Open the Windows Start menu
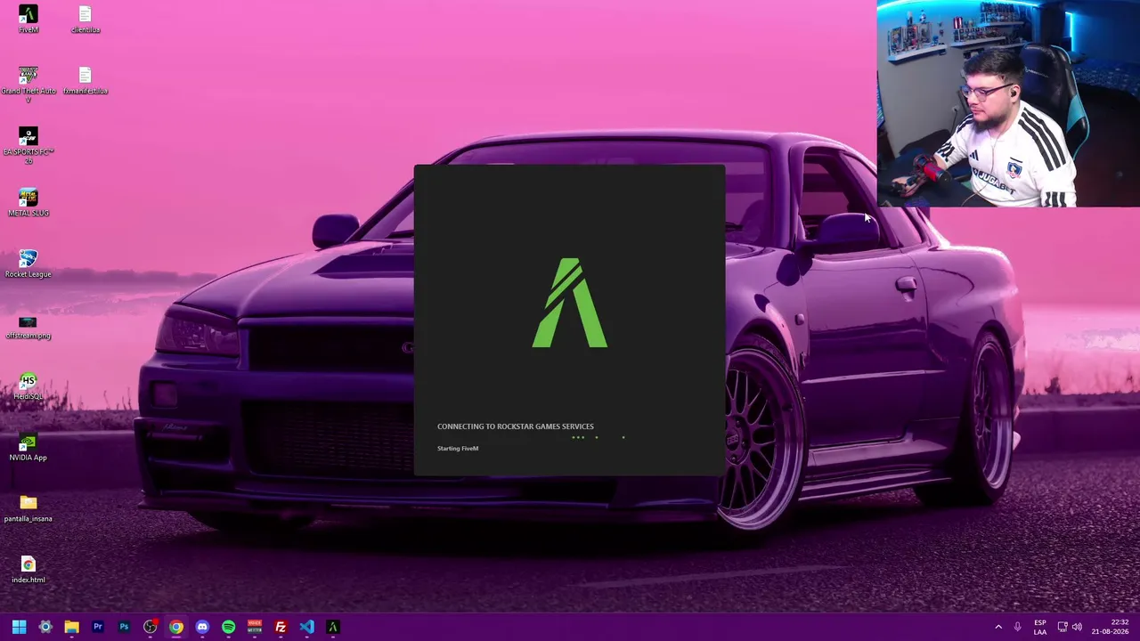 pos(19,627)
